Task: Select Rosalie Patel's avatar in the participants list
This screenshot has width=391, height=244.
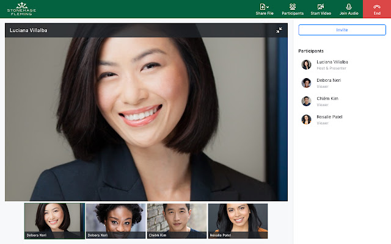Action: coord(306,120)
